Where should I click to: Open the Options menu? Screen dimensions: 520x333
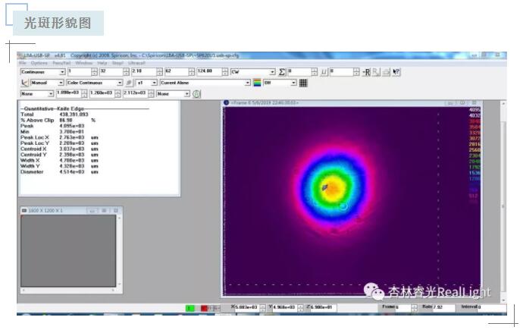click(39, 62)
